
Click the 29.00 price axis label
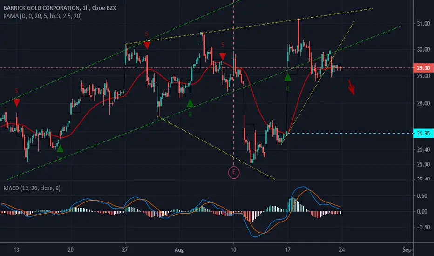click(423, 76)
